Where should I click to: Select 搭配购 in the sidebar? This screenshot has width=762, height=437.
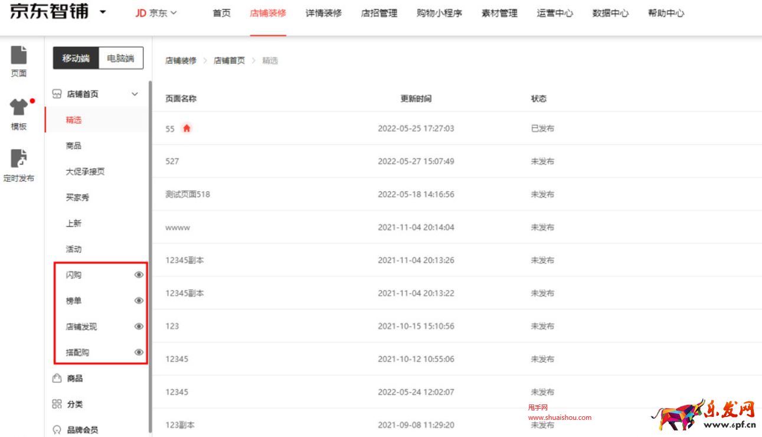[x=77, y=353]
